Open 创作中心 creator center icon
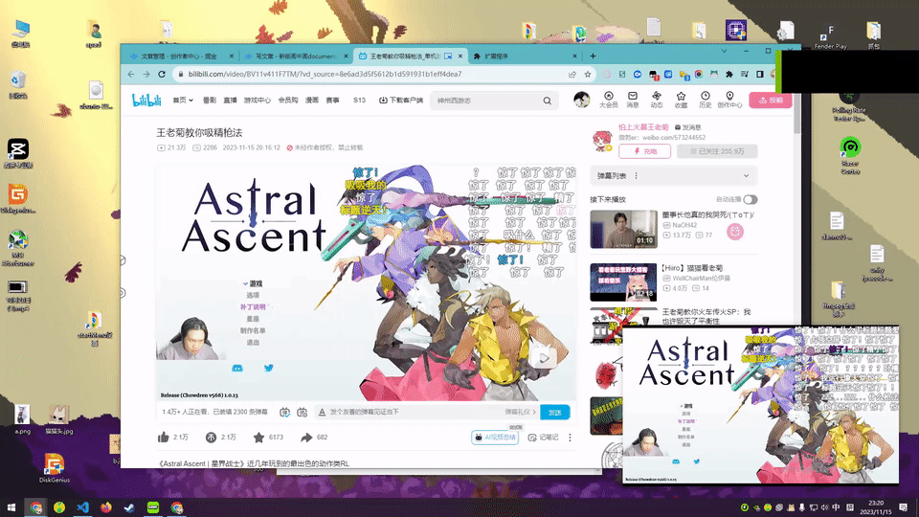This screenshot has width=919, height=517. pos(729,100)
